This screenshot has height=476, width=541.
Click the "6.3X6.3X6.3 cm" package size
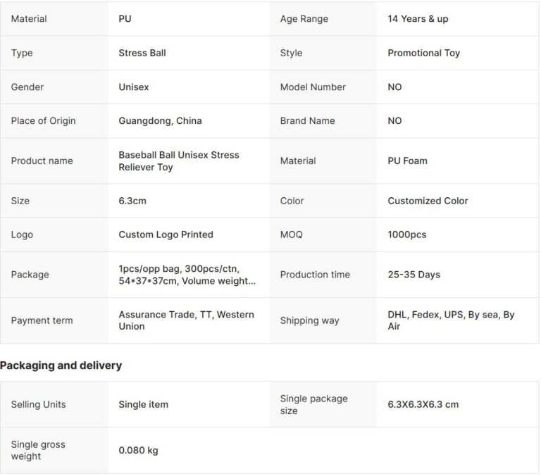pos(423,404)
